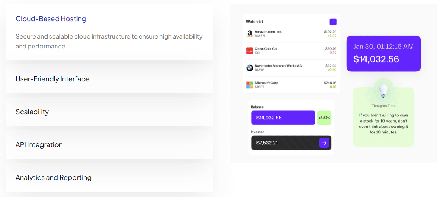This screenshot has width=446, height=197.
Task: Click the purple $14,032.56 balance bar
Action: (283, 118)
